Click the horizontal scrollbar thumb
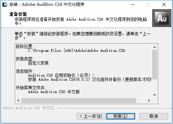Viewport: 173px width, 124px height. click(x=79, y=100)
